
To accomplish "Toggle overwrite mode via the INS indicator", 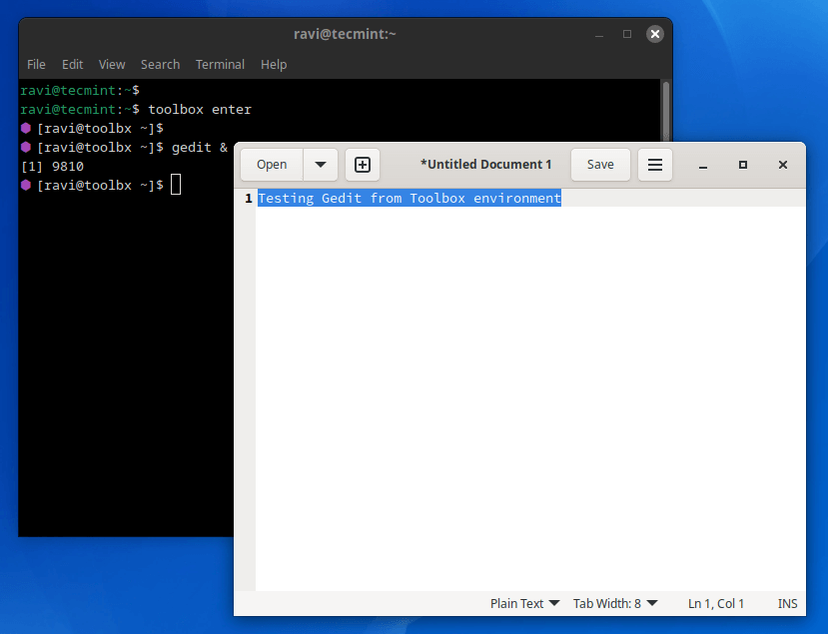I will click(787, 603).
